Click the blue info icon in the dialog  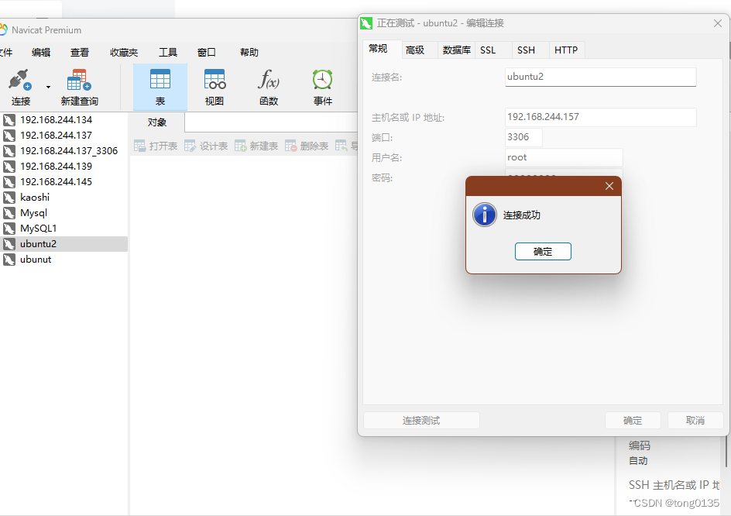[x=485, y=215]
